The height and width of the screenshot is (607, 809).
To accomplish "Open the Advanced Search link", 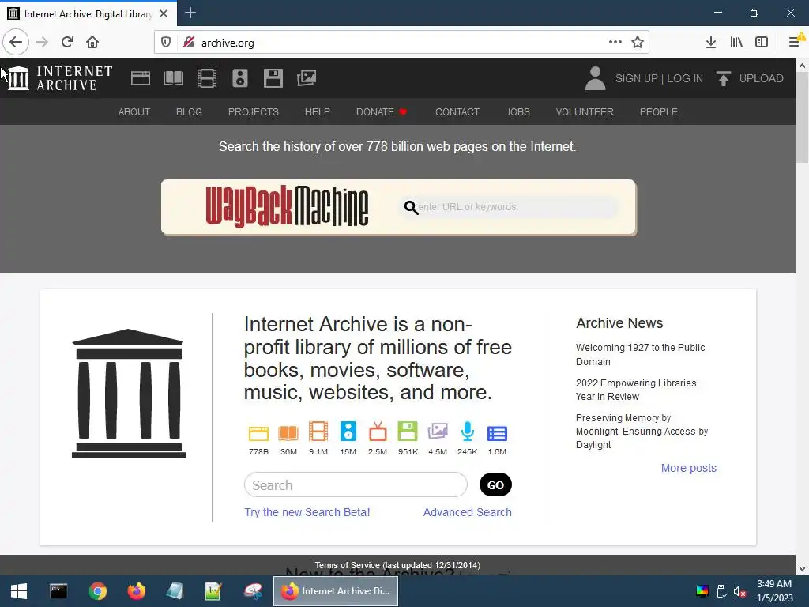I will point(468,512).
